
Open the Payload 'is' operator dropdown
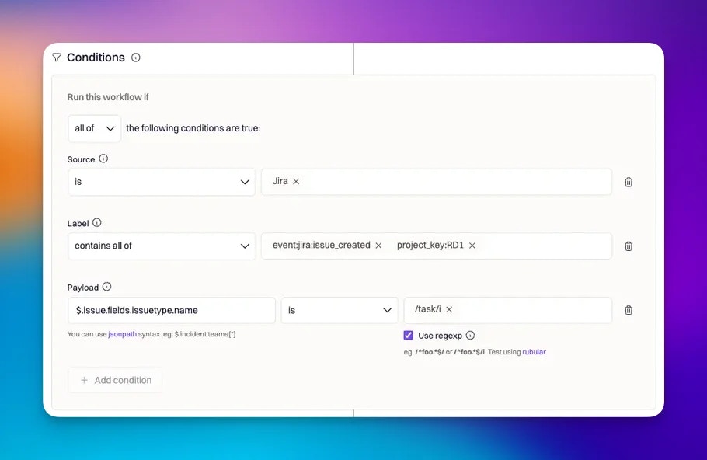(x=340, y=310)
